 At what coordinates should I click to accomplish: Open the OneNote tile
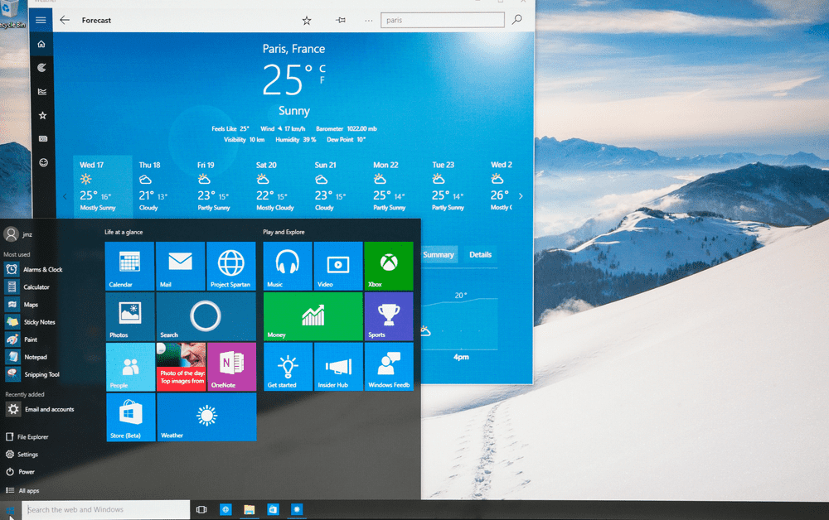coord(231,366)
